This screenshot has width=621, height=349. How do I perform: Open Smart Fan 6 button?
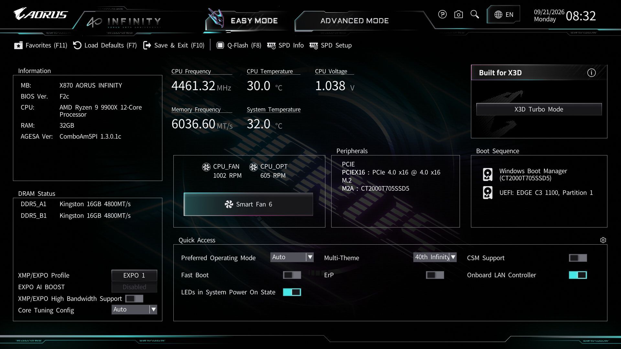pyautogui.click(x=248, y=204)
